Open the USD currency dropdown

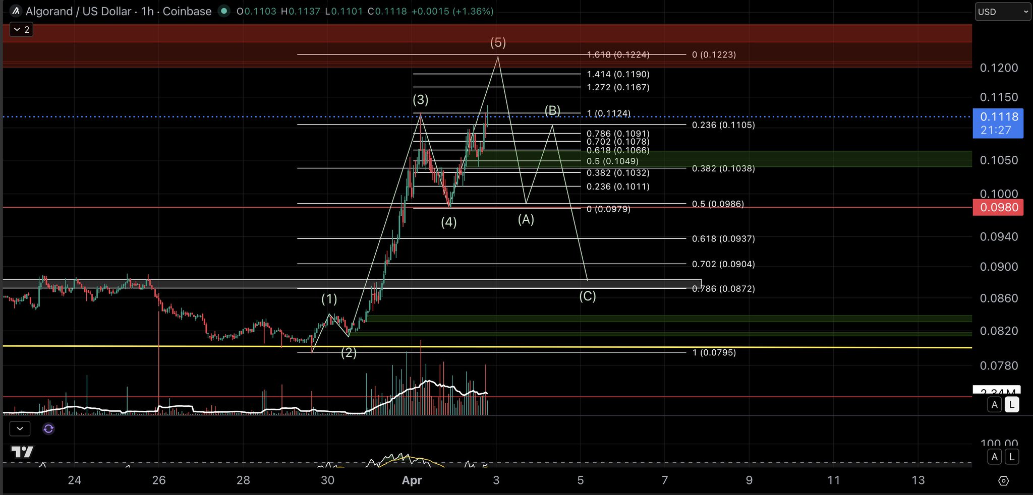coord(1002,12)
